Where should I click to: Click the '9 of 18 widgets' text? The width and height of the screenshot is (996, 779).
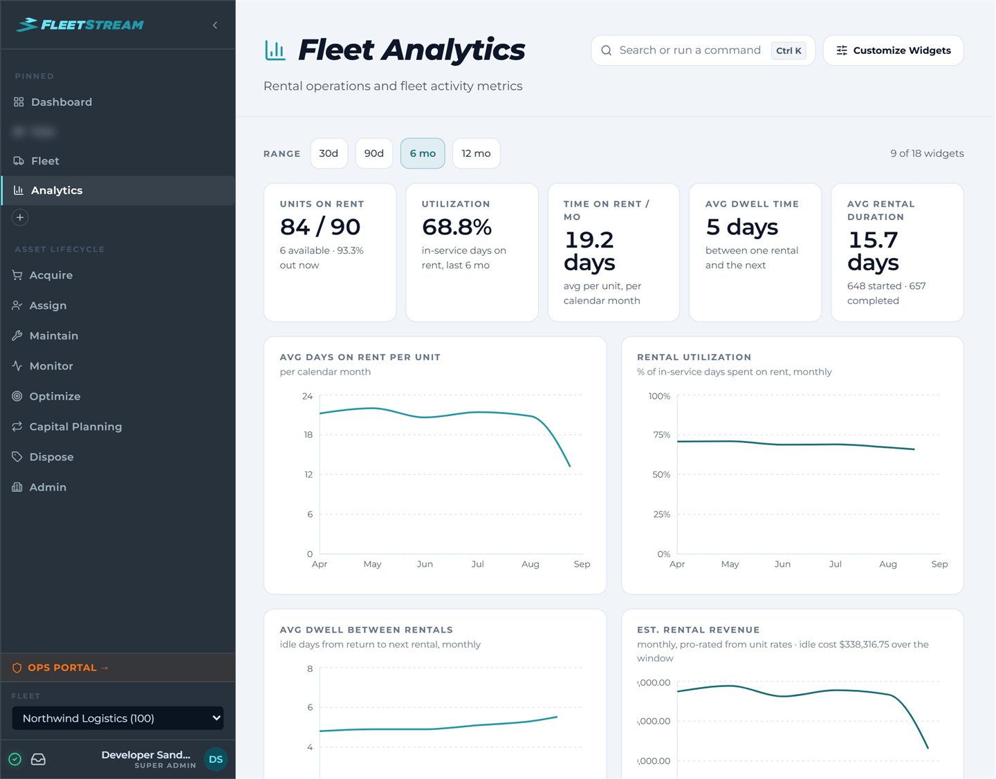click(927, 153)
